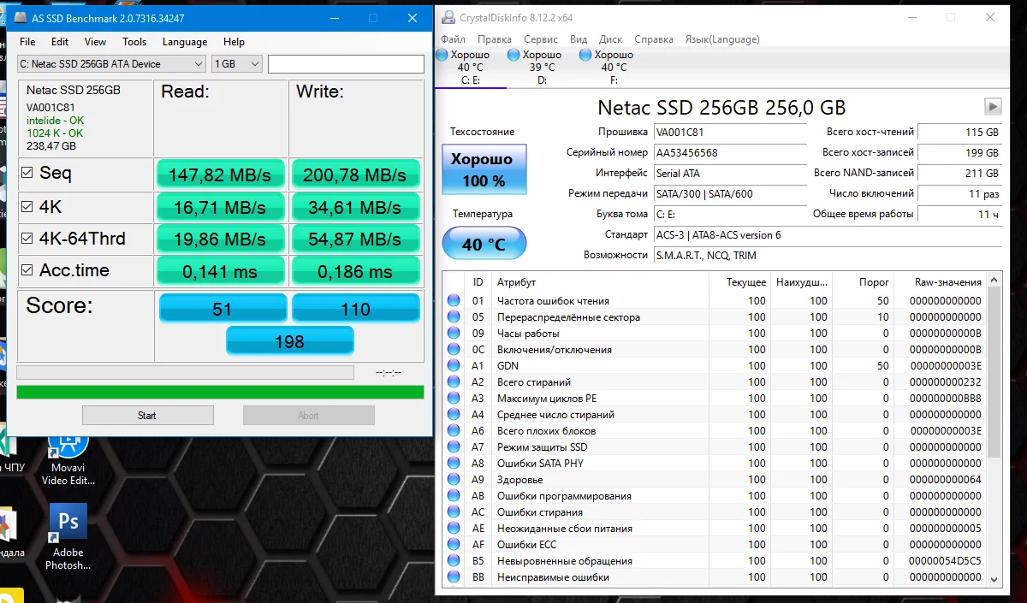Screen dimensions: 1027x603
Task: Click status icon for attribute AC row
Action: tap(454, 511)
